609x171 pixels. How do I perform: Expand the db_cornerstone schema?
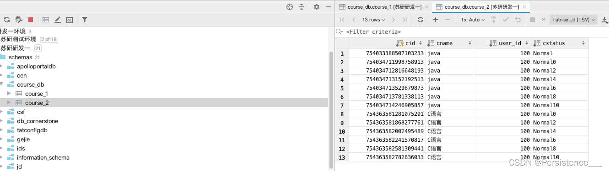click(2, 121)
